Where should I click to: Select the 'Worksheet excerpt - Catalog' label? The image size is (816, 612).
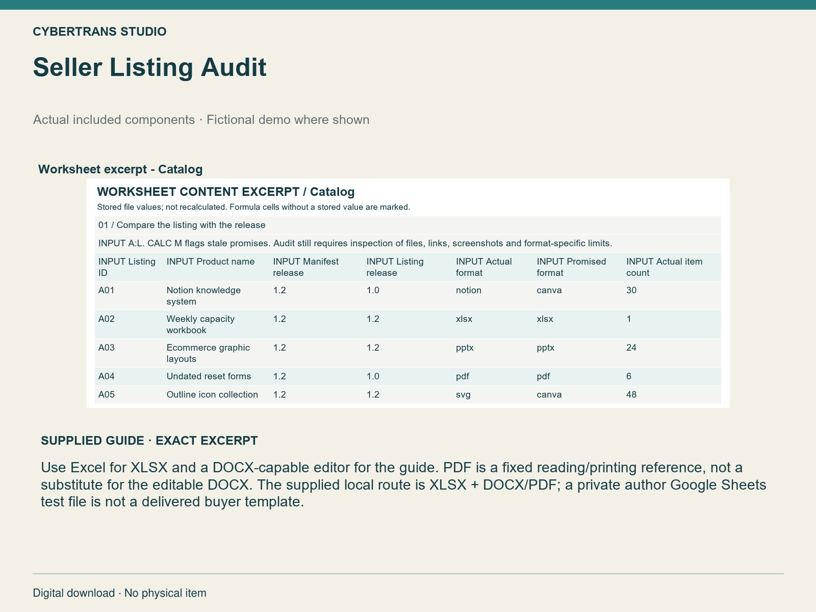click(120, 169)
